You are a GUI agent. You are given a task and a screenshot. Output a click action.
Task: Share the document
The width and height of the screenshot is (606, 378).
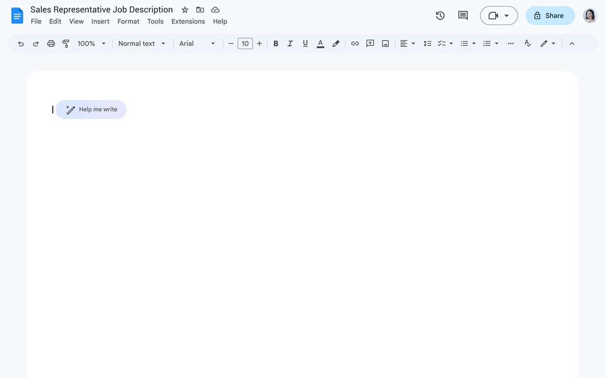pos(550,15)
